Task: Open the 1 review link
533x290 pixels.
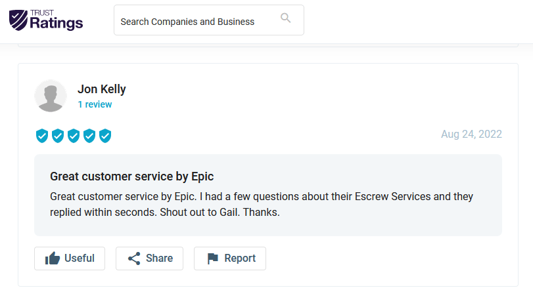Action: pos(95,104)
